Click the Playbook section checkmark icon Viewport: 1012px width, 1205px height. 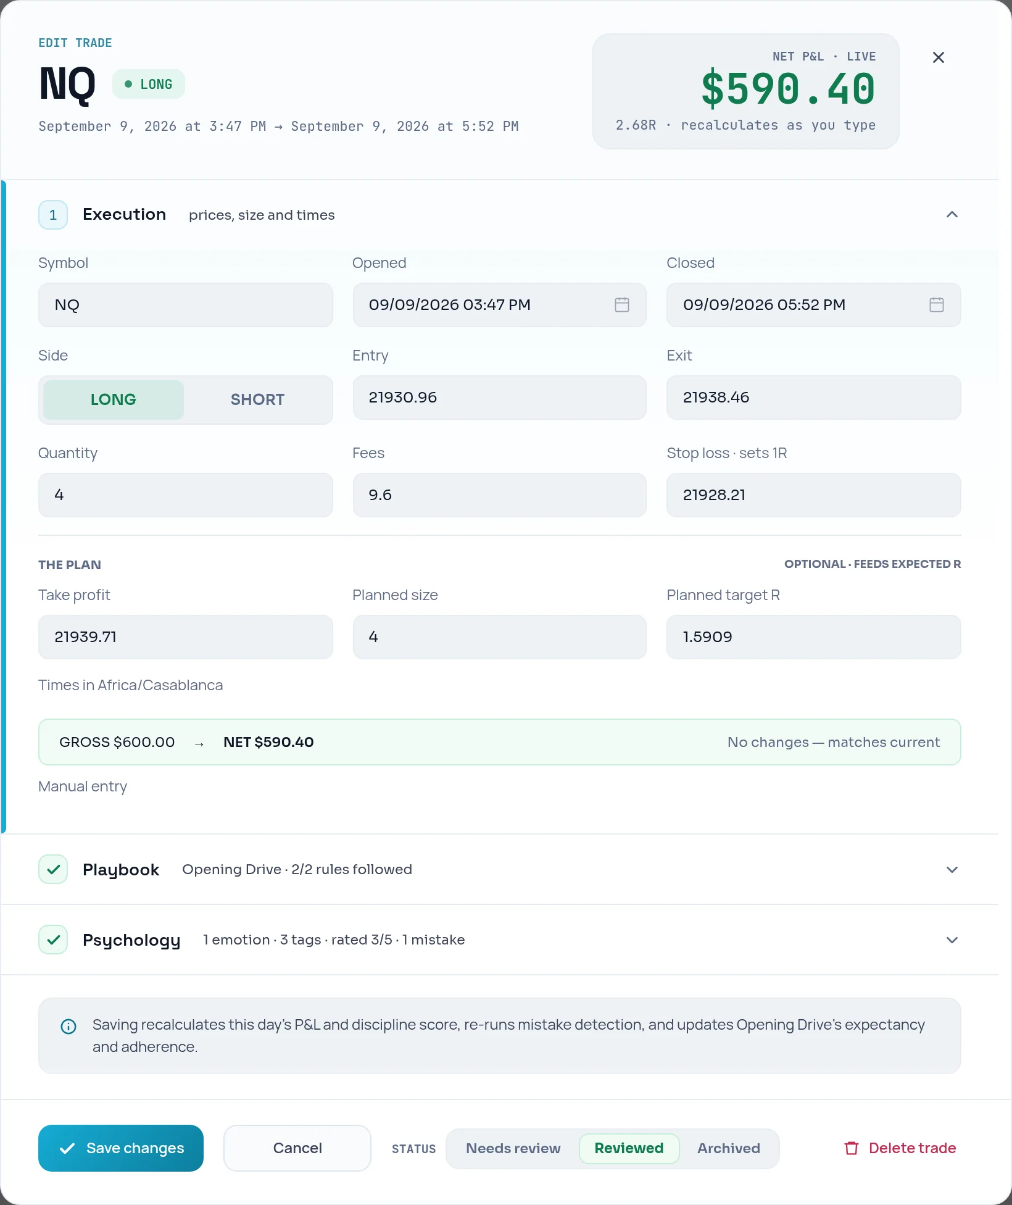coord(53,869)
